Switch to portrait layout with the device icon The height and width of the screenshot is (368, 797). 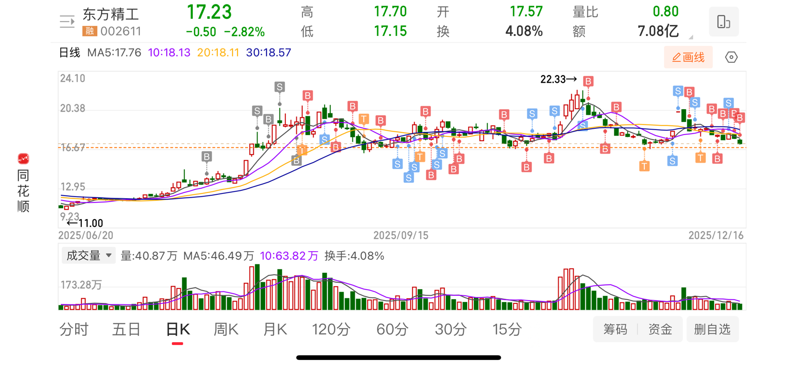(x=723, y=22)
